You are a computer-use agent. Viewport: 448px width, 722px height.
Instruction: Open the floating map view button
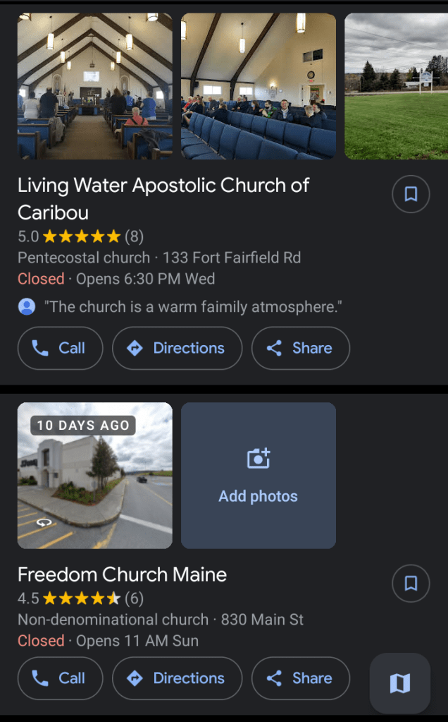(399, 683)
